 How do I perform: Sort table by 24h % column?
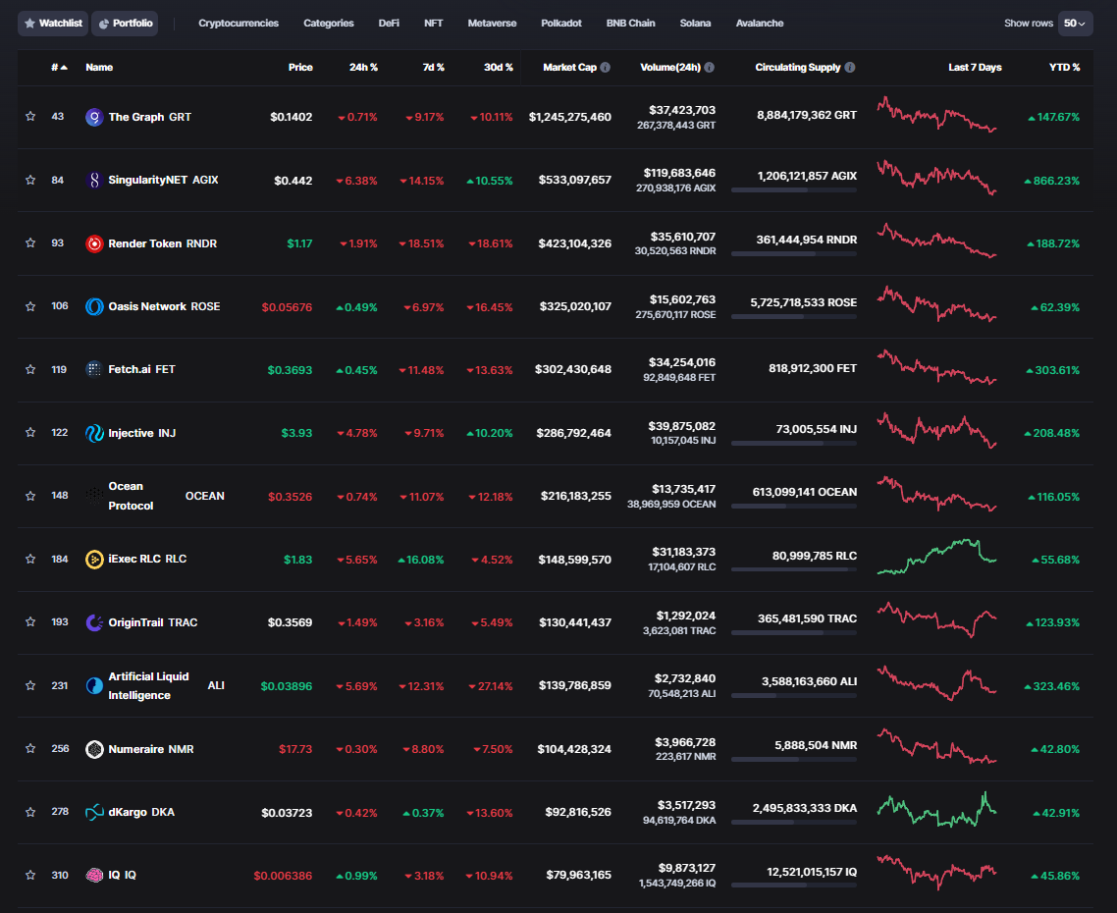point(363,67)
